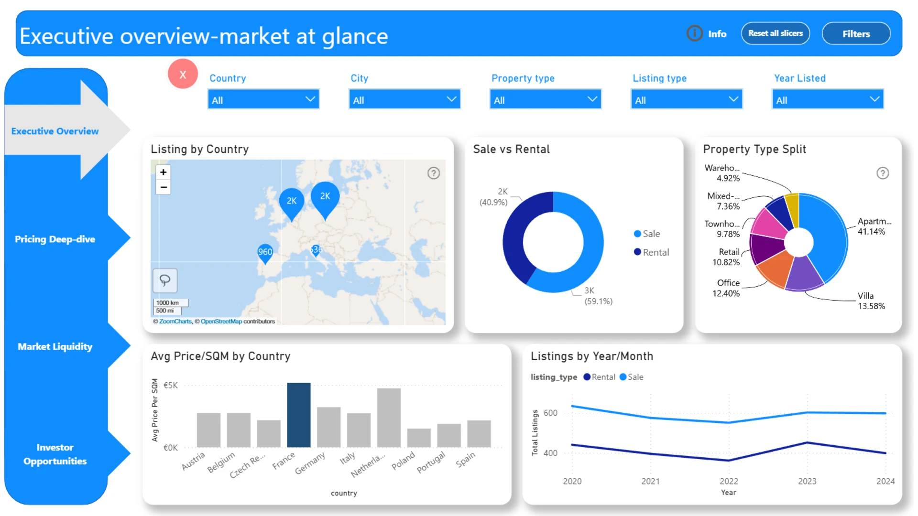Open help icon on Property Type Split
The image size is (918, 516).
pyautogui.click(x=882, y=173)
